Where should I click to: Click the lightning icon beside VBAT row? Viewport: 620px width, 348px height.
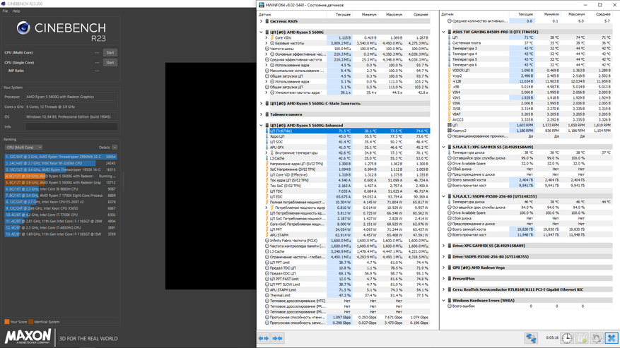(449, 114)
